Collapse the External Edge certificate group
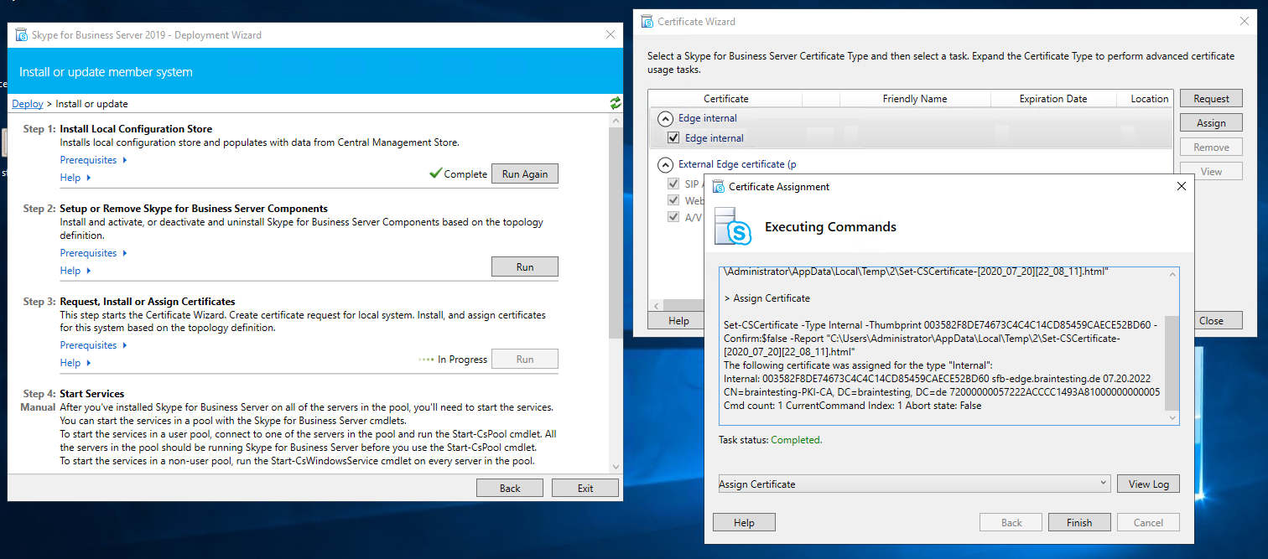This screenshot has width=1268, height=559. pos(665,164)
